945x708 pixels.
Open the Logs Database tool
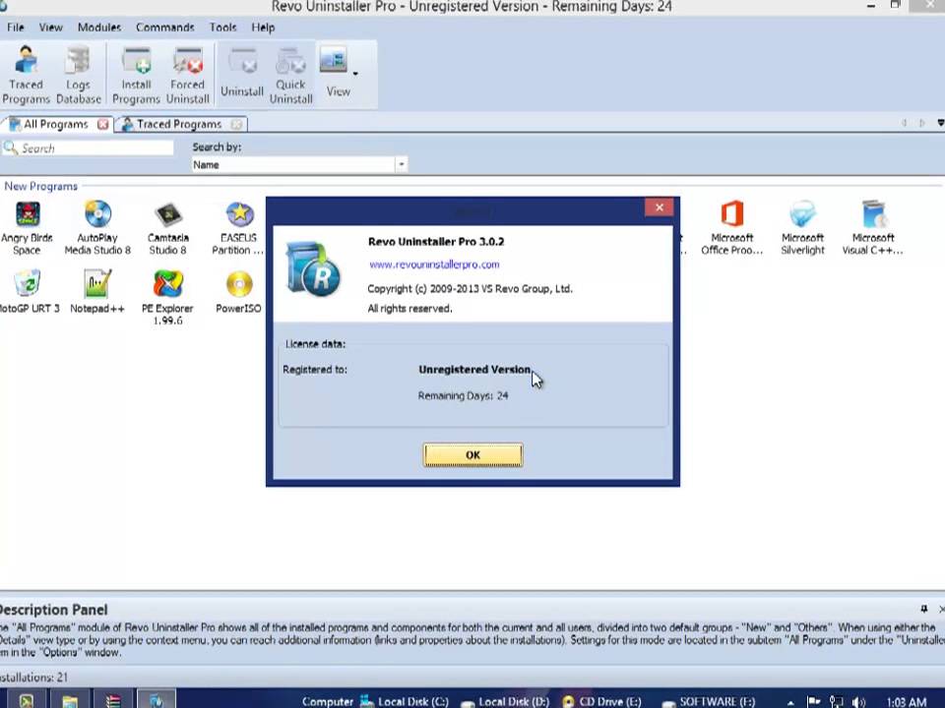click(79, 76)
